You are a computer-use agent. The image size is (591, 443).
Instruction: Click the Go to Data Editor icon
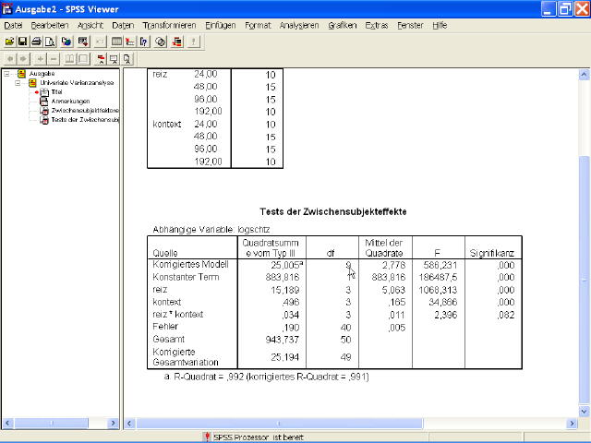117,42
